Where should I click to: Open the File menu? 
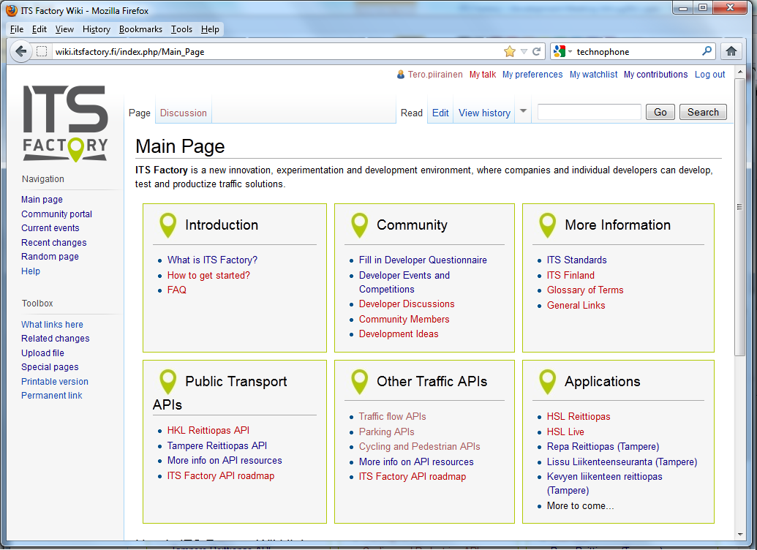point(16,29)
